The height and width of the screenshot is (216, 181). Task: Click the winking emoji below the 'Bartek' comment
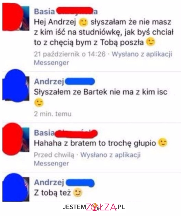39,103
